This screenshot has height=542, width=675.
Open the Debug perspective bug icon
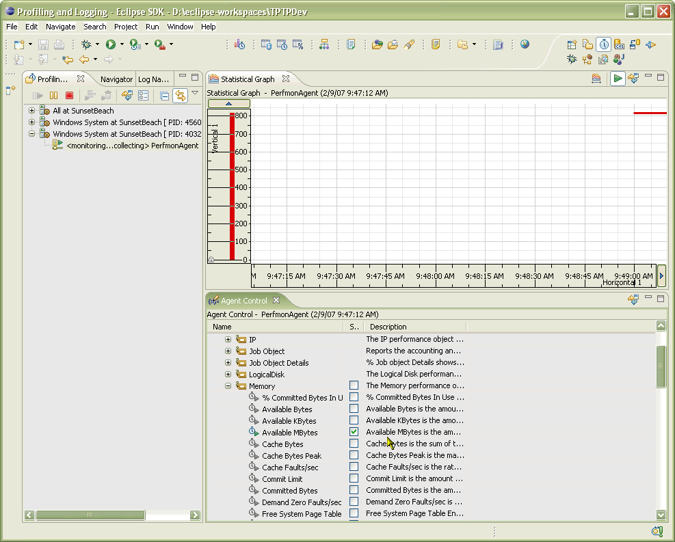coord(572,59)
